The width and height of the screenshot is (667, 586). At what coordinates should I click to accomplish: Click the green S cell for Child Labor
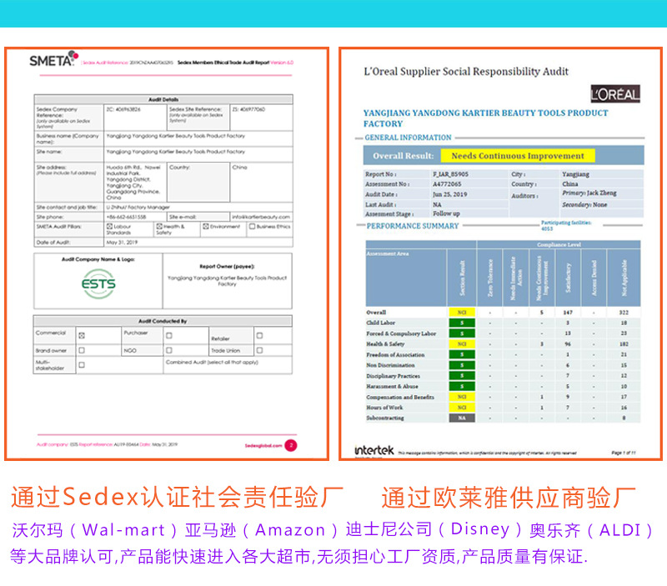(462, 323)
